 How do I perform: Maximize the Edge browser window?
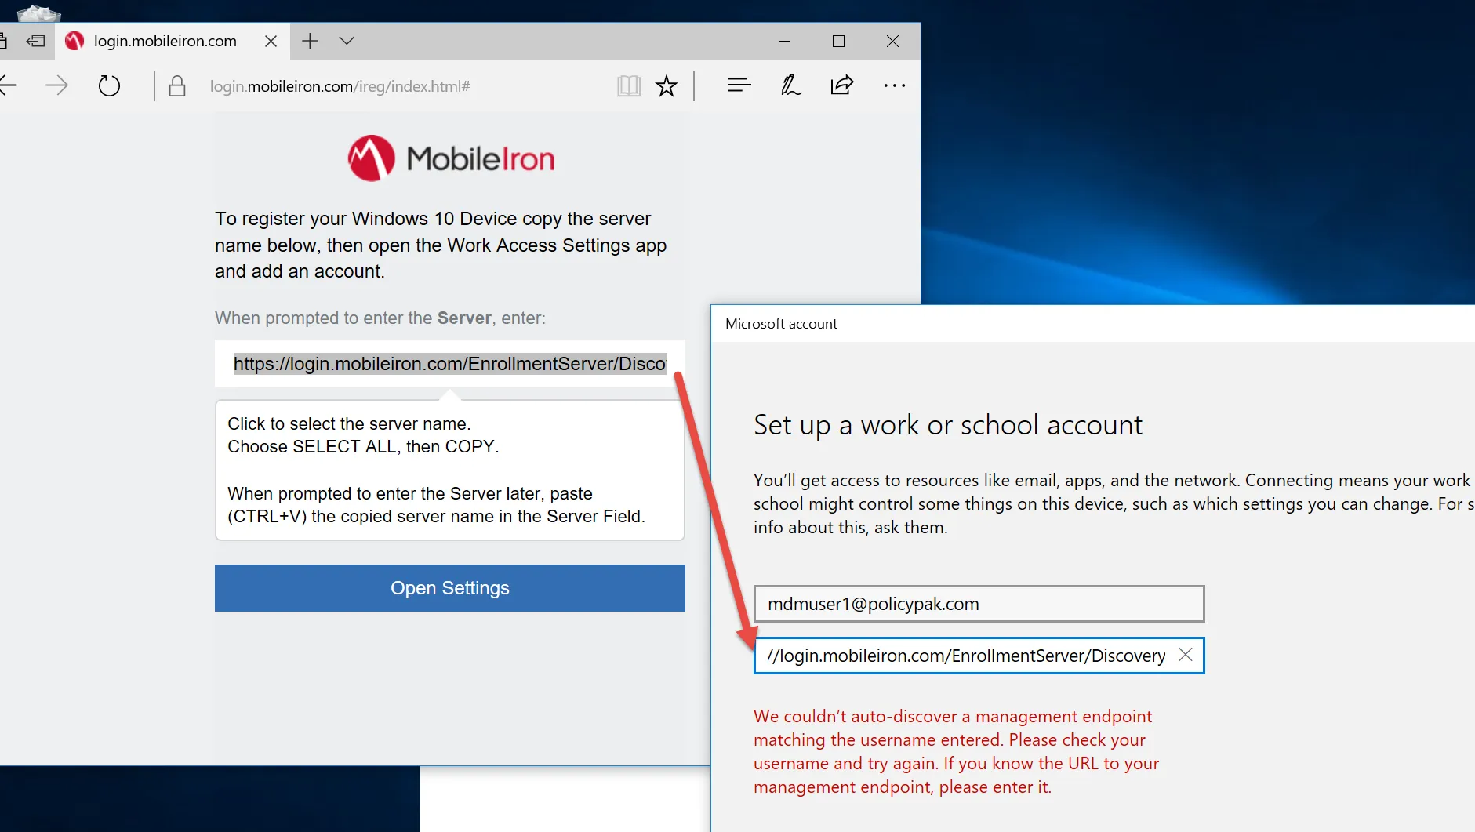coord(838,41)
